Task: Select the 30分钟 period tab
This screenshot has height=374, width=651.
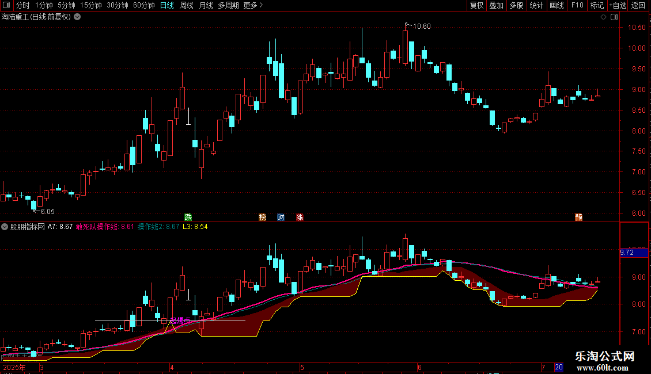Action: click(x=117, y=5)
